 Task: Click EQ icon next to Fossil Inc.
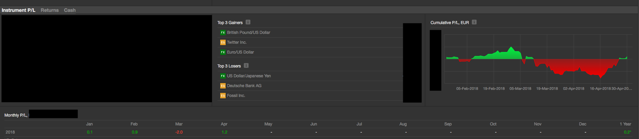click(223, 96)
